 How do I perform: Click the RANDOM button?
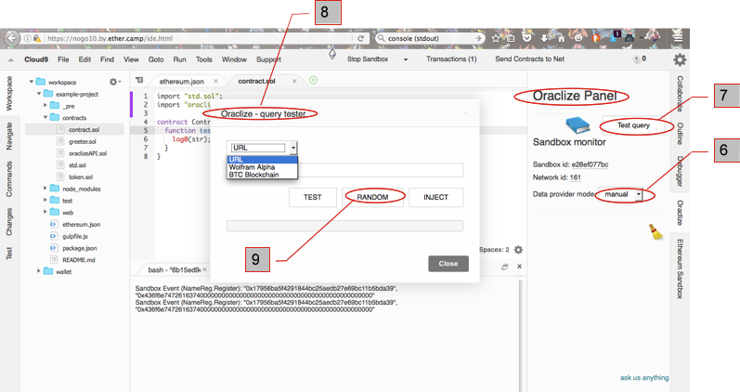click(x=372, y=198)
